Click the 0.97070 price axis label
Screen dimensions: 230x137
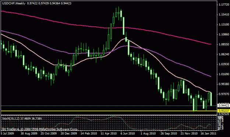click(224, 94)
